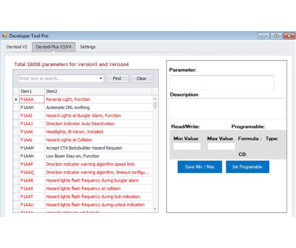Maximize the Developer Tool Pro window
Viewport: 296px width, 248px height.
pos(276,36)
